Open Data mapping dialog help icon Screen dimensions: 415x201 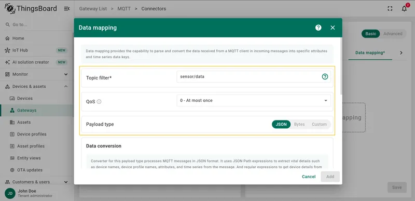tap(319, 28)
